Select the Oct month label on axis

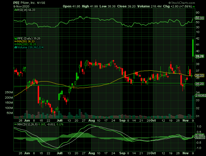(x=153, y=120)
